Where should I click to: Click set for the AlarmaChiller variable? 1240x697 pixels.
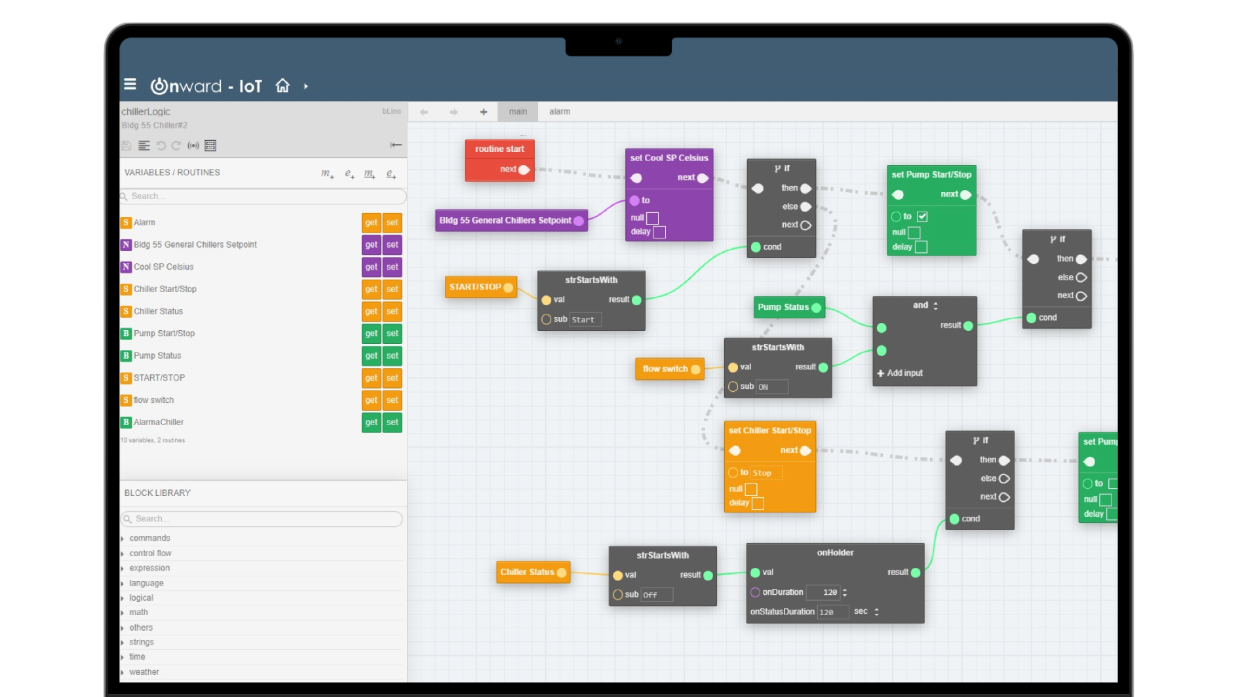392,423
